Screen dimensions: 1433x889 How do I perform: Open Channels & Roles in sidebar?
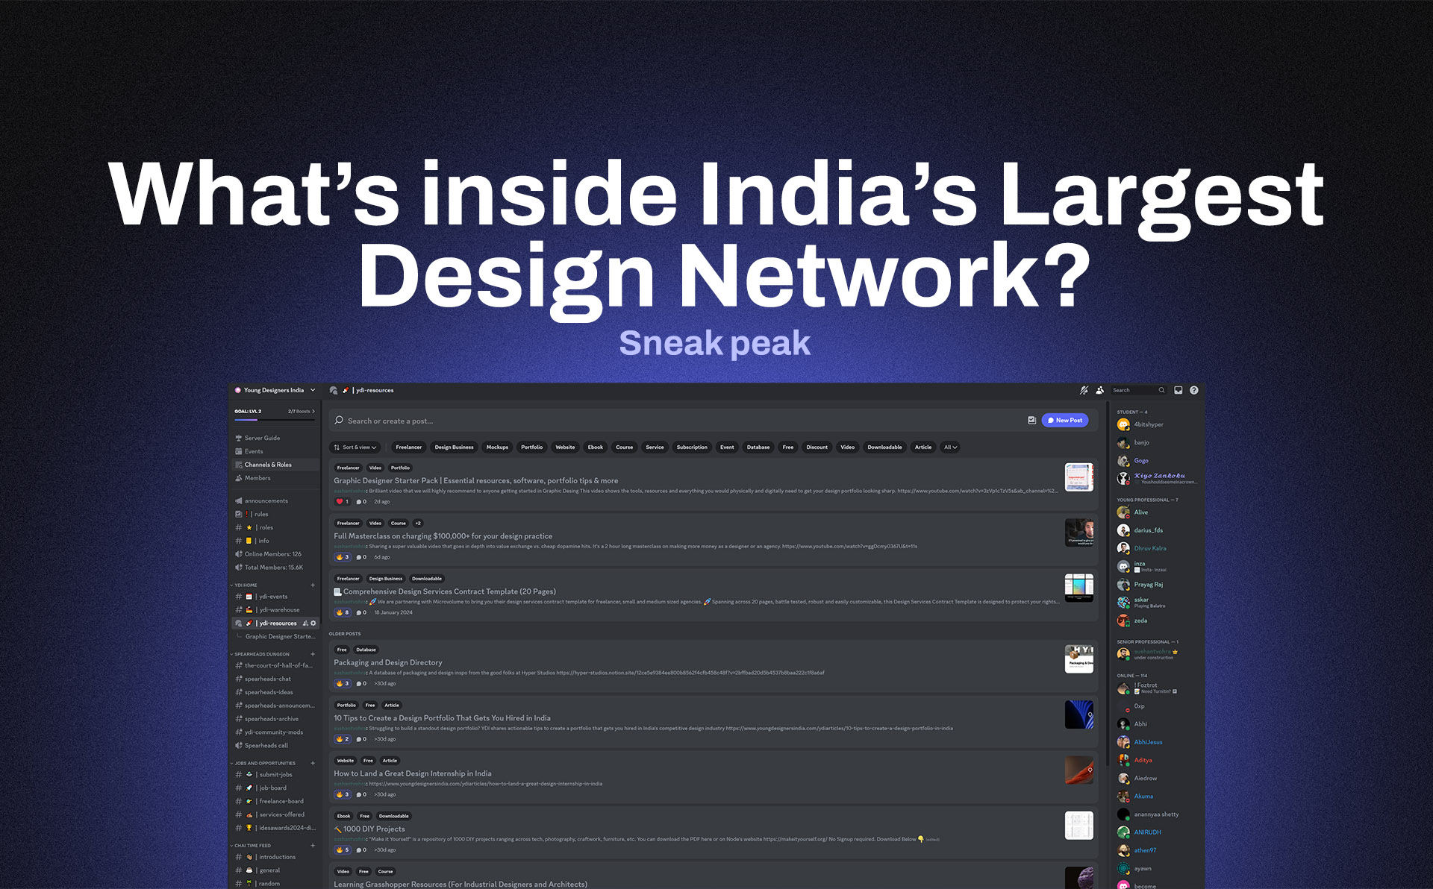coord(268,465)
